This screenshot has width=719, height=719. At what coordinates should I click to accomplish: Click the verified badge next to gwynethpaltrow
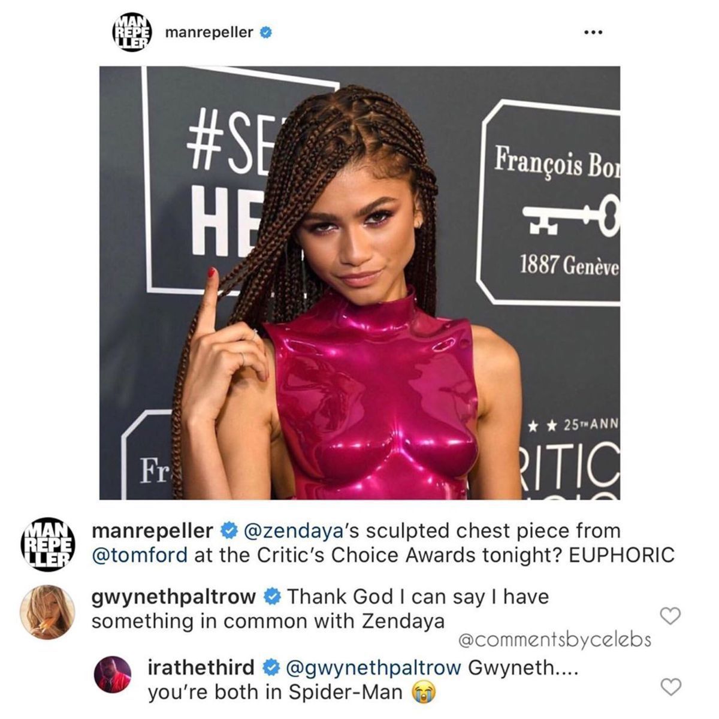click(272, 597)
